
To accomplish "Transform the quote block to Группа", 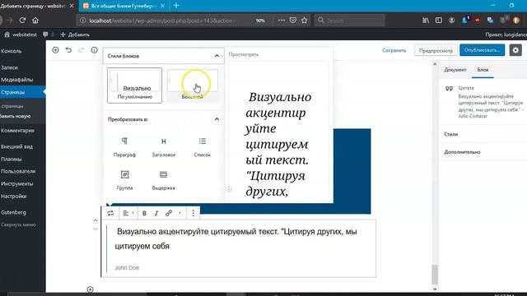I will [124, 180].
